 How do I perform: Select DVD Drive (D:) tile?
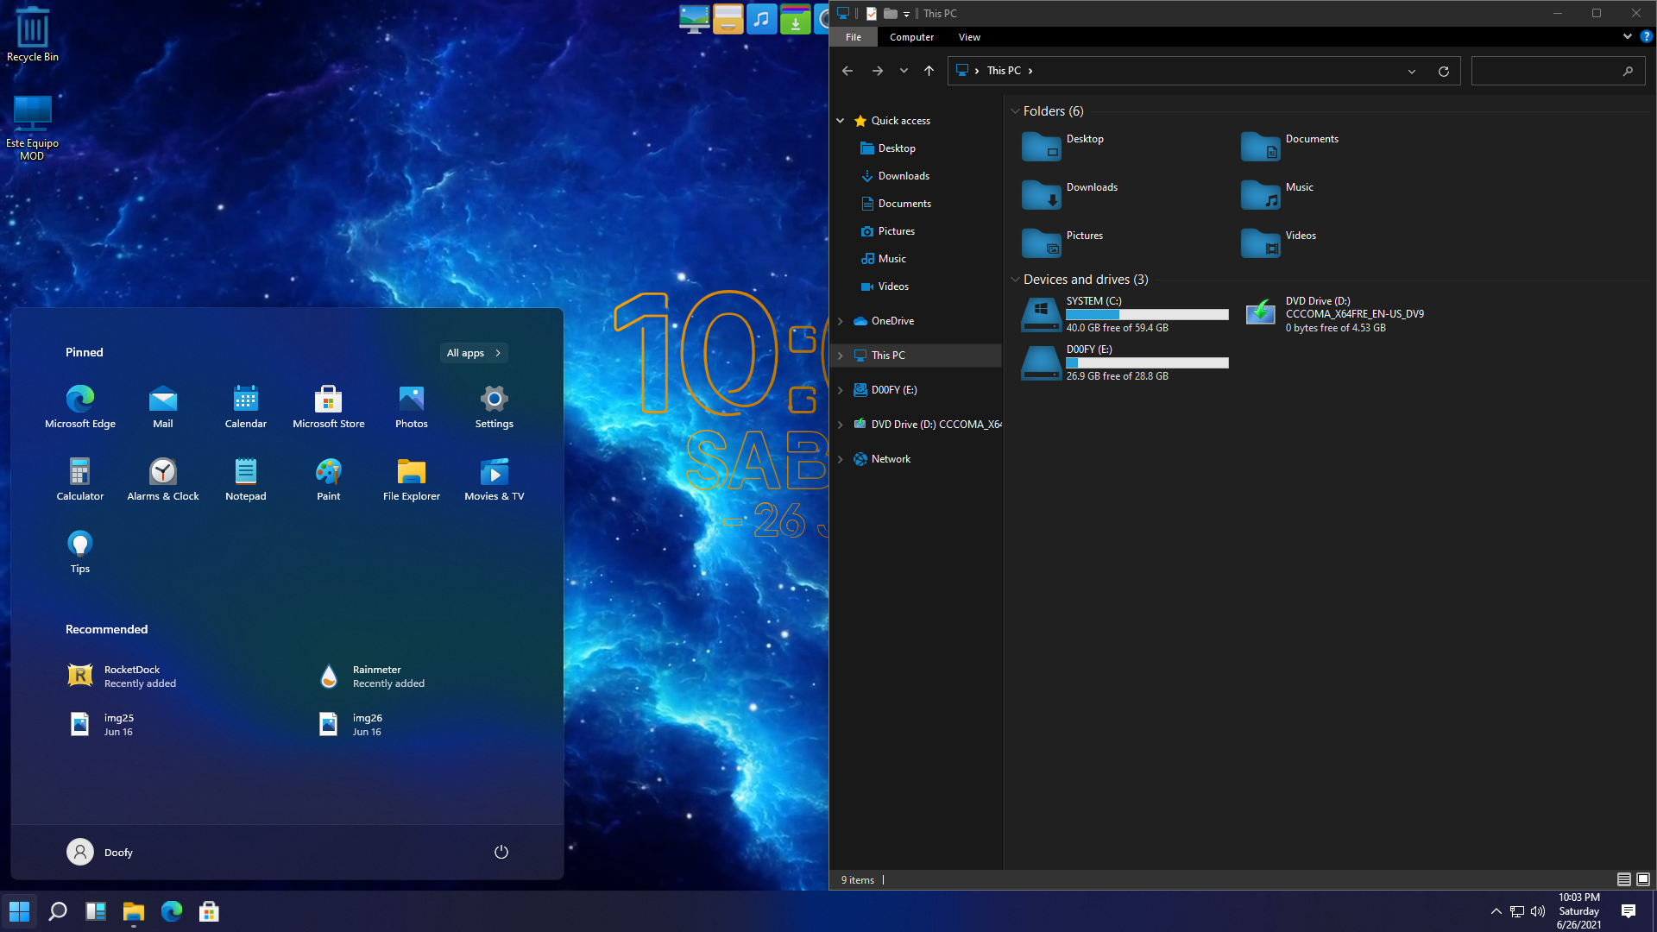1336,314
